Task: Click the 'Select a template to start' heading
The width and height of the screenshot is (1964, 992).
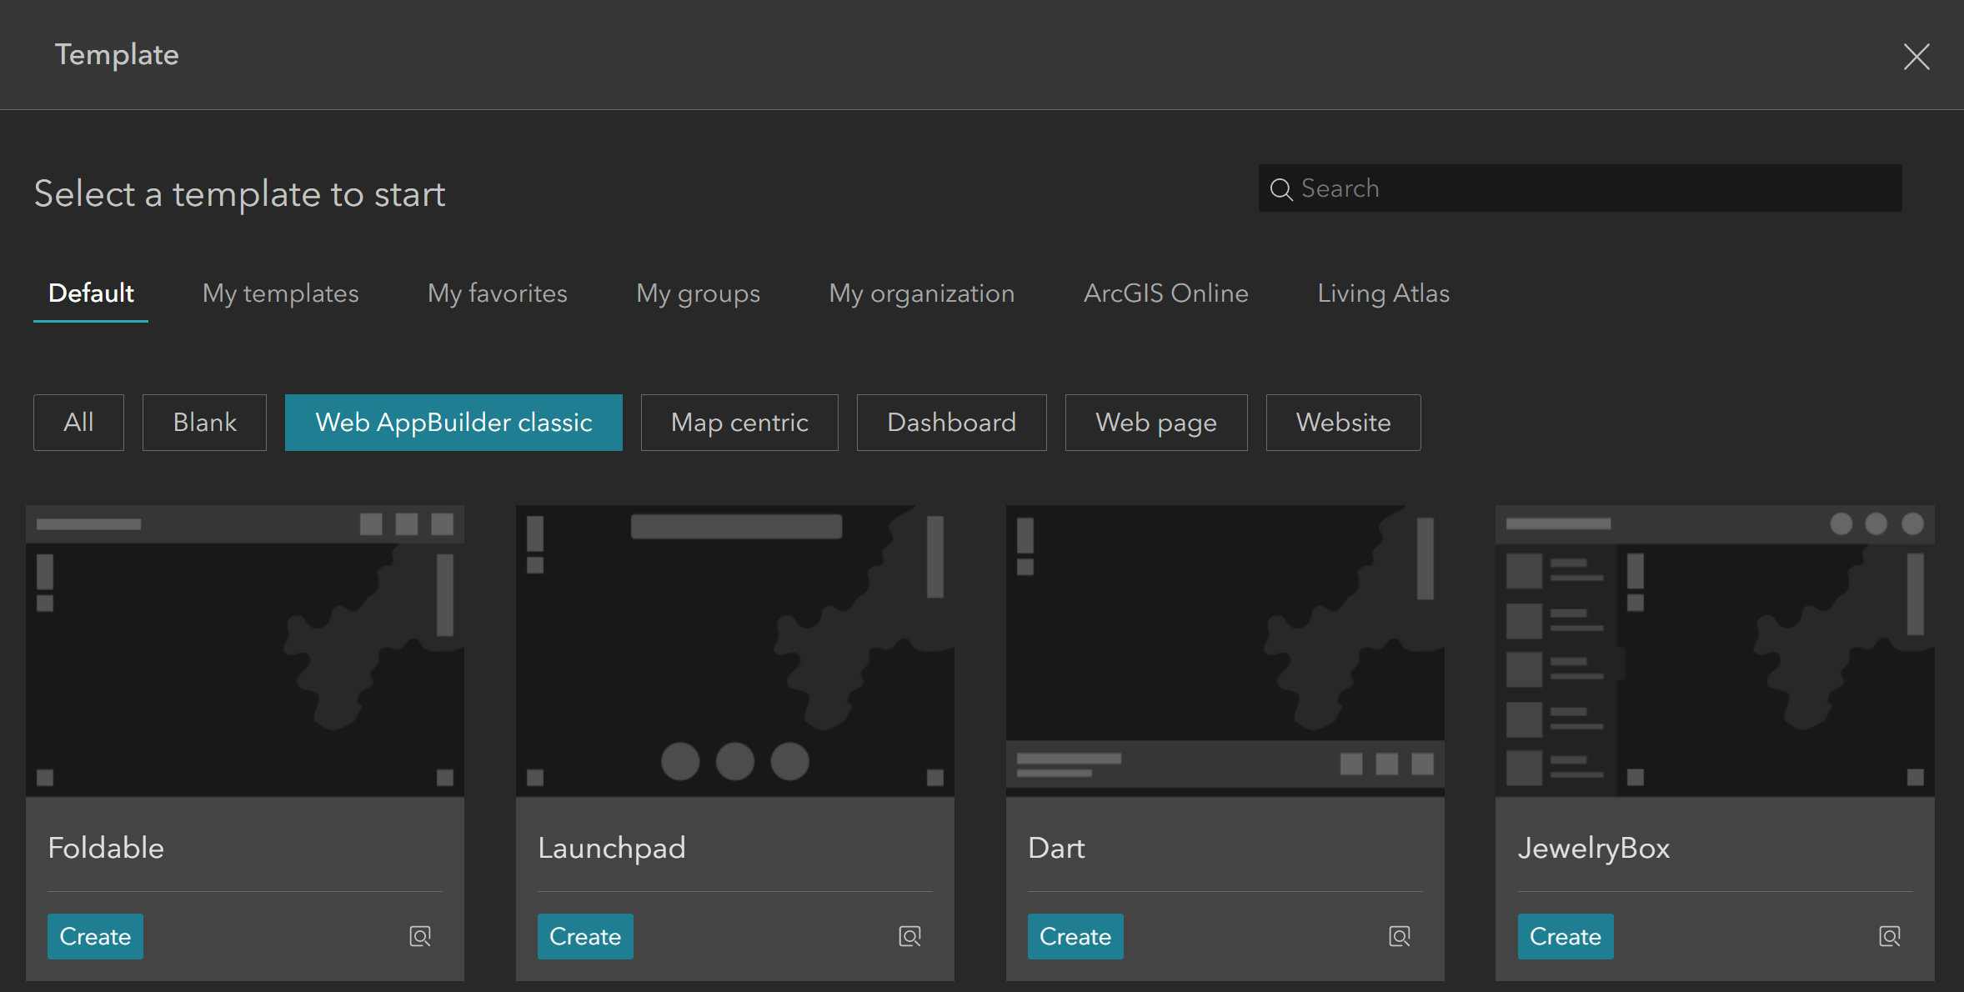Action: click(x=240, y=193)
